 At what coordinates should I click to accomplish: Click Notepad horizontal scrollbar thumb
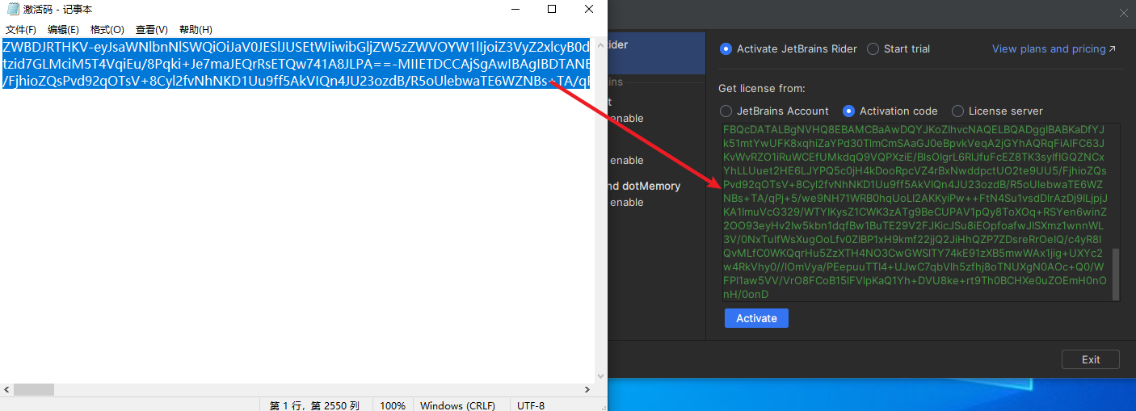click(x=34, y=390)
